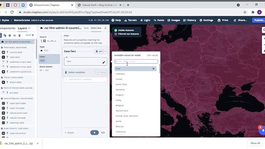Viewport: 265px width, 149px height.
Task: Click the waterway-label layer icon
Action: pos(3,123)
